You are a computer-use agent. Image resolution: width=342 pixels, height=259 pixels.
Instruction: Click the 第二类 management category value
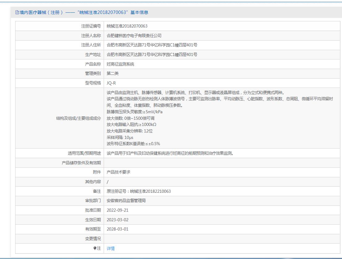[x=113, y=74]
